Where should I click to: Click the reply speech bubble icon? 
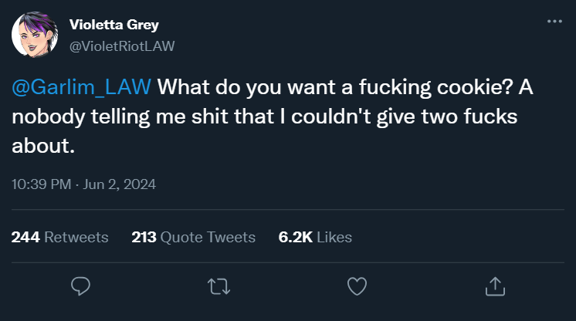[x=81, y=286]
